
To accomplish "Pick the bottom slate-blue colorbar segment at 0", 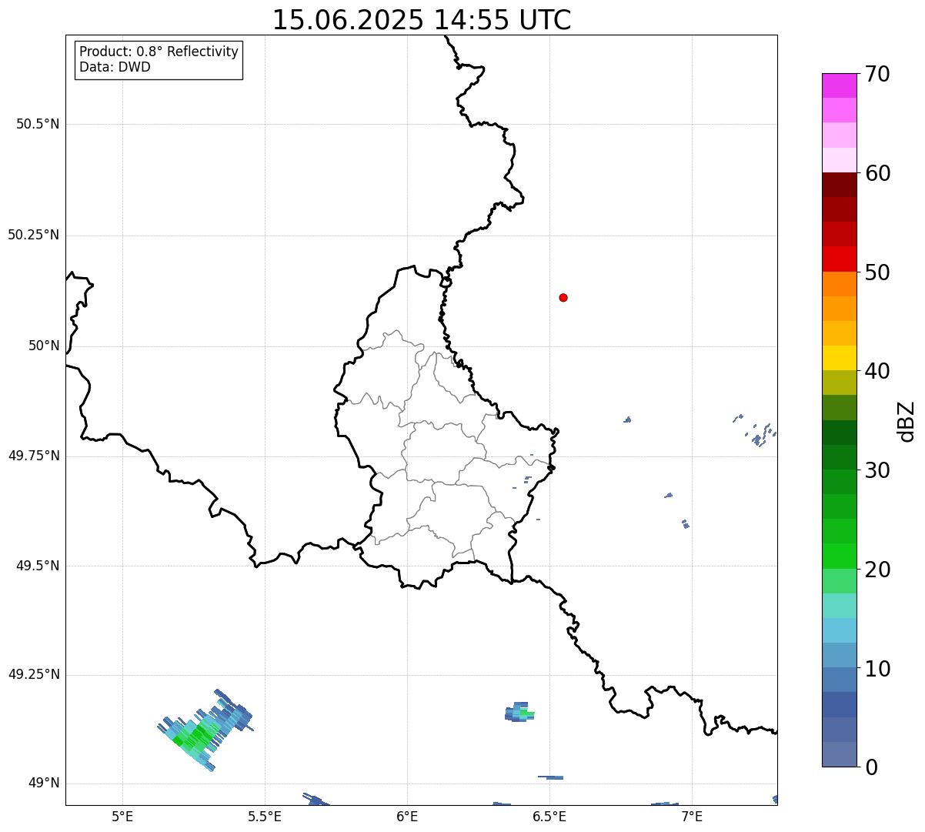I will [x=839, y=754].
